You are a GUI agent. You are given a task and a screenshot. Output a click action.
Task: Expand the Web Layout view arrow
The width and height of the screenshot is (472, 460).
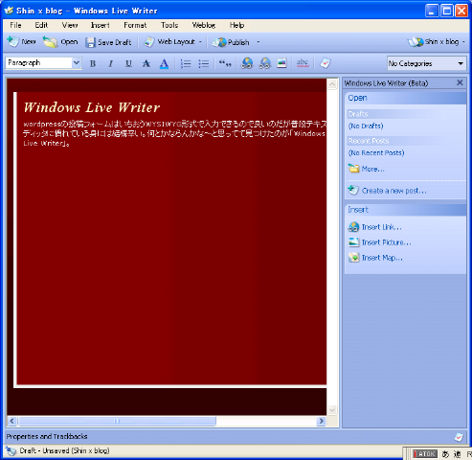(200, 42)
